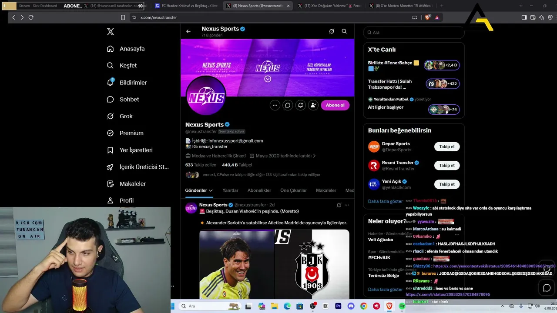Click the X search field Ara
The height and width of the screenshot is (313, 557).
click(x=414, y=32)
